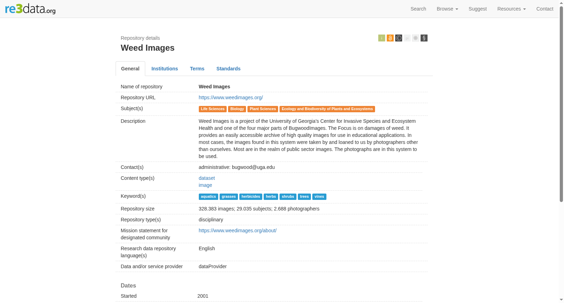Image resolution: width=564 pixels, height=303 pixels.
Task: Follow the dataset content type link
Action: coord(207,178)
